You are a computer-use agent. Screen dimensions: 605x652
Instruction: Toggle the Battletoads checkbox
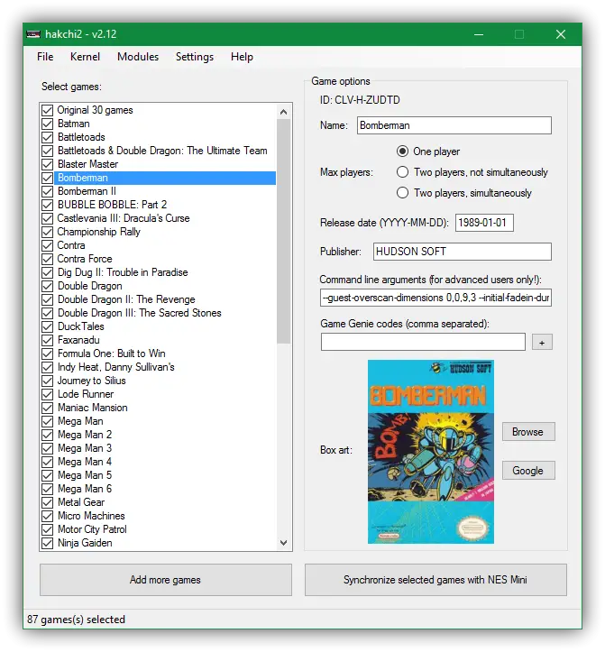[48, 137]
